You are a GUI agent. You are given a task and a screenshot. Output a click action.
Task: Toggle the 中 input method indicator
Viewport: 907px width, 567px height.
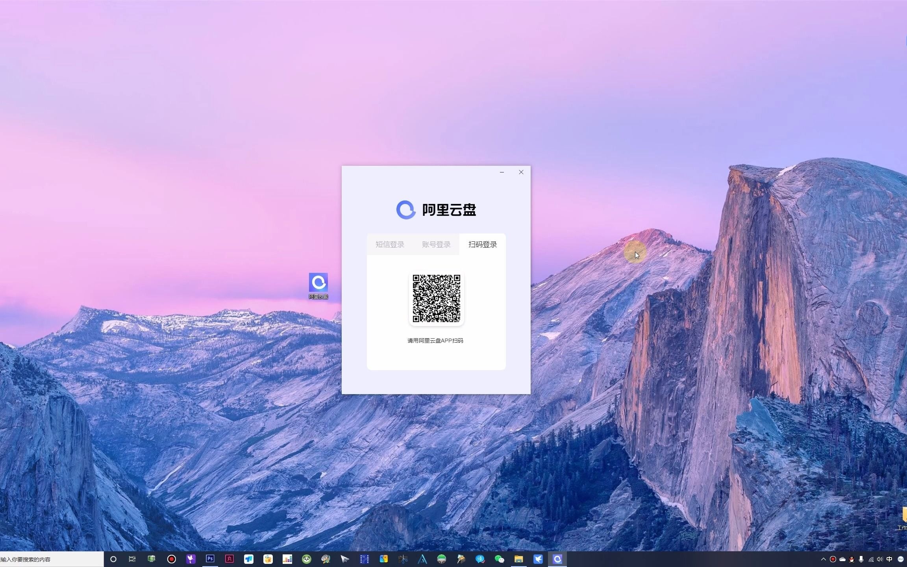pos(889,559)
